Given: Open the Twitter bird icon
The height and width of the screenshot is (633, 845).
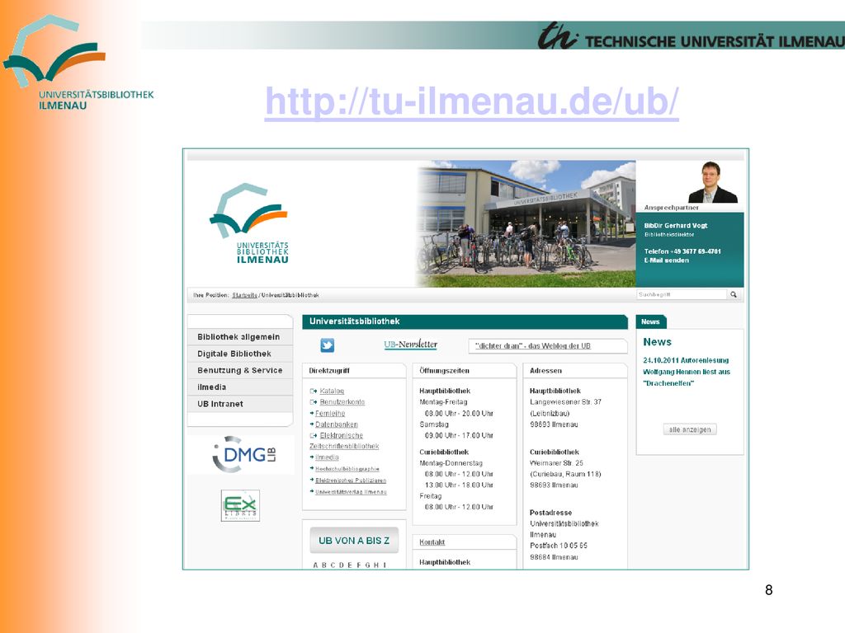Looking at the screenshot, I should 327,345.
